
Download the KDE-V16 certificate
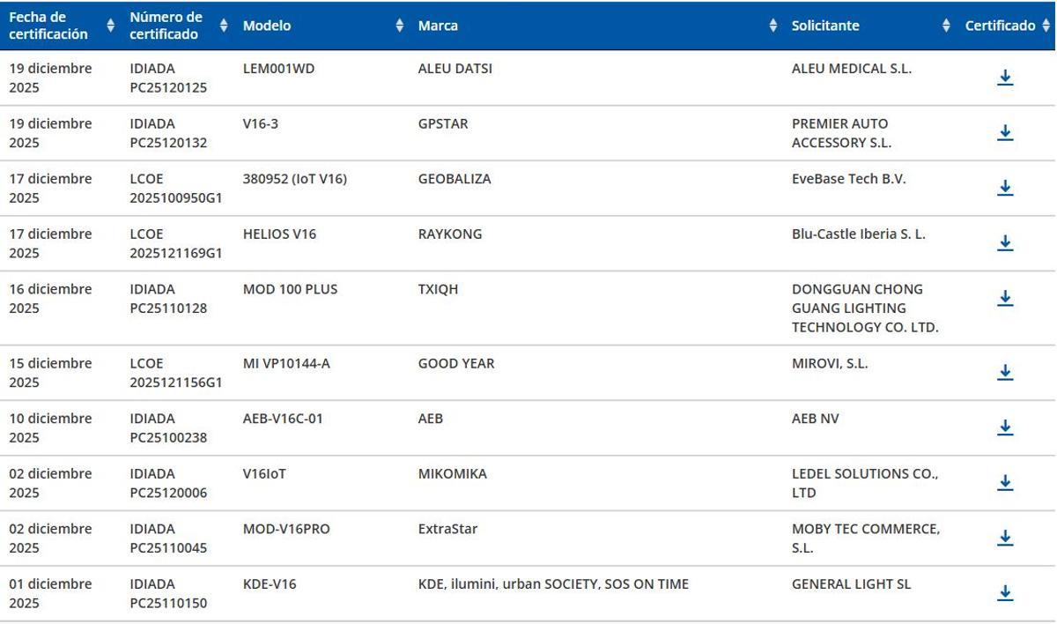[x=1005, y=593]
